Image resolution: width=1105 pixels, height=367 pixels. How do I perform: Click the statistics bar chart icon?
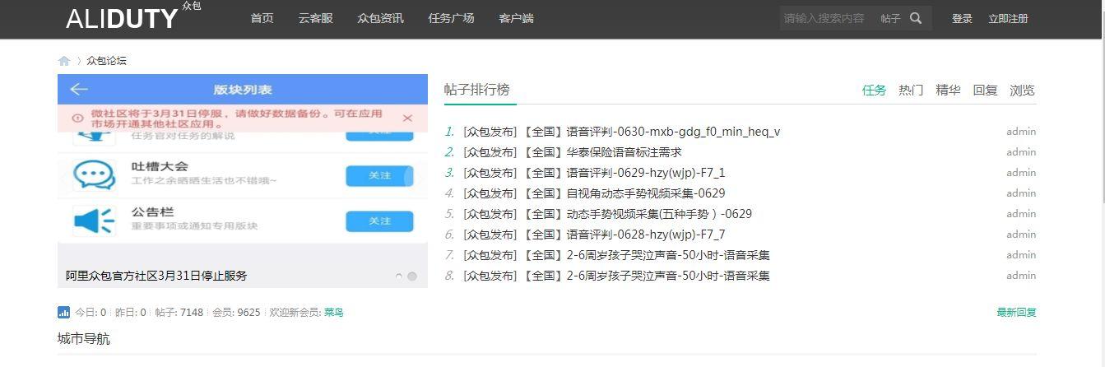coord(64,313)
